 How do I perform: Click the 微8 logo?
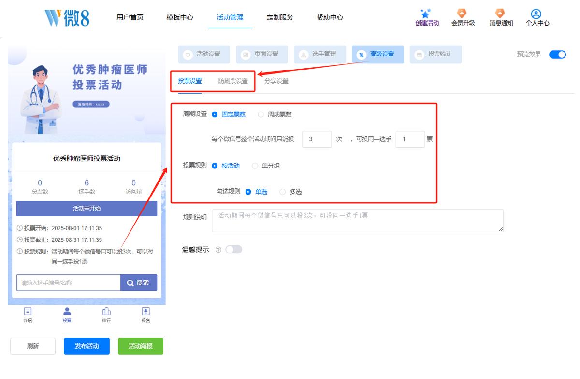coord(67,17)
